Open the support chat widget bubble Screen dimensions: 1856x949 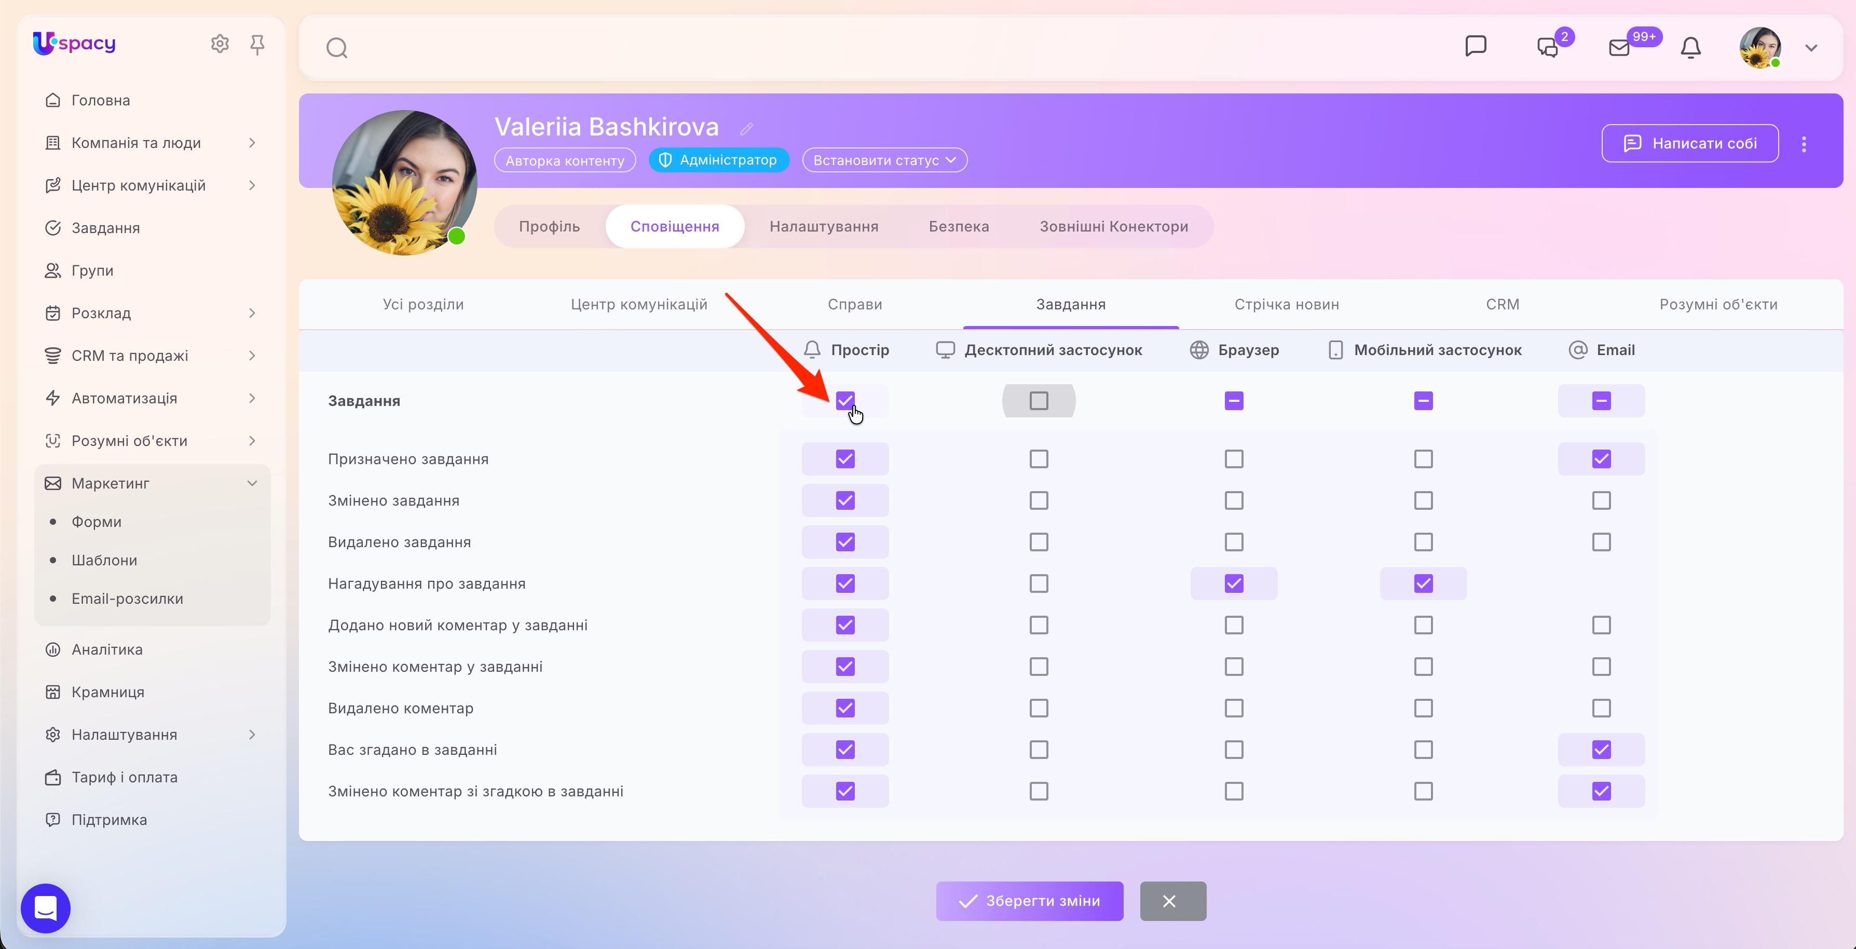click(45, 908)
